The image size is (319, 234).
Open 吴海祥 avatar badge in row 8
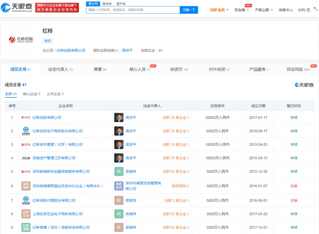[119, 214]
